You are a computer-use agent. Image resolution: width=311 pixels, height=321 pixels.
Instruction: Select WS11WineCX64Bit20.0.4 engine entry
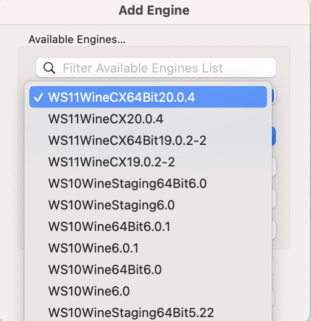148,97
